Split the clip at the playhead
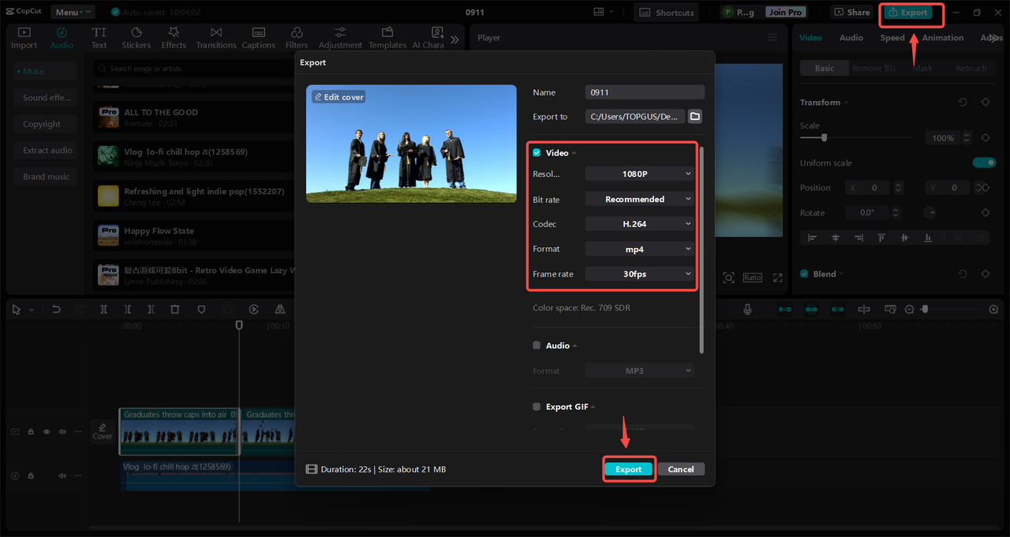 103,310
